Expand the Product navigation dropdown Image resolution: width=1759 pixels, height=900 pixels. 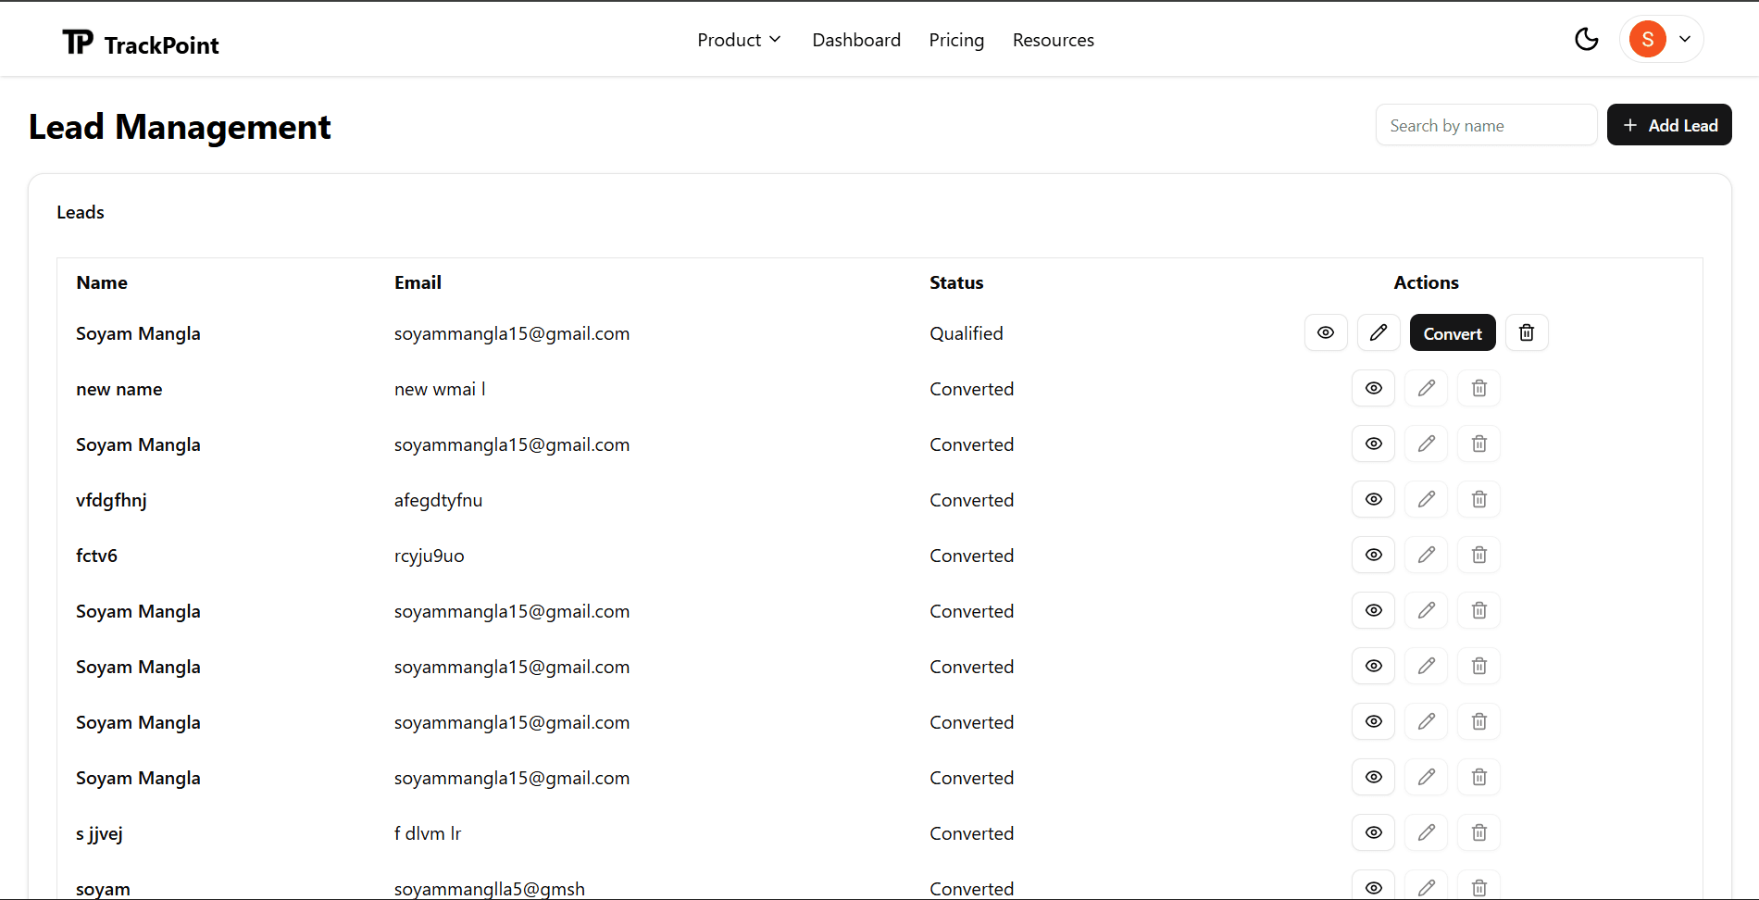[x=739, y=39]
